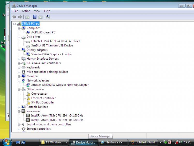This screenshot has width=194, height=146.
Task: Expand the IDE ATA/ATAPI controllers category
Action: point(19,63)
